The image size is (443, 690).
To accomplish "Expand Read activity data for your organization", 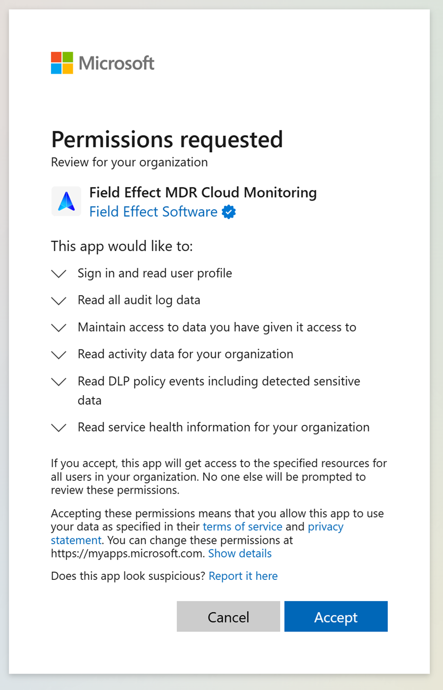I will pos(58,354).
